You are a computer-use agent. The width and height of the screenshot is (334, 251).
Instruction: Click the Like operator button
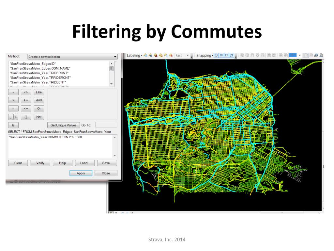[39, 92]
